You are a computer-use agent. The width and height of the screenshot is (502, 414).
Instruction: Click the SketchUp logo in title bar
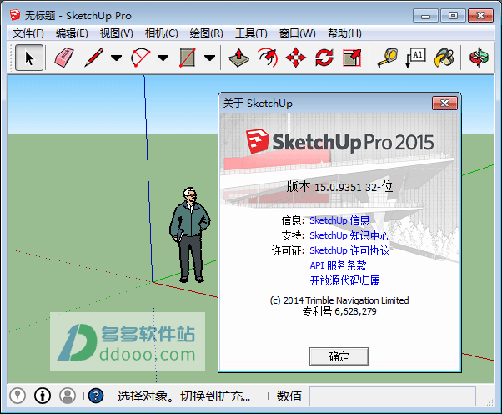pos(15,15)
